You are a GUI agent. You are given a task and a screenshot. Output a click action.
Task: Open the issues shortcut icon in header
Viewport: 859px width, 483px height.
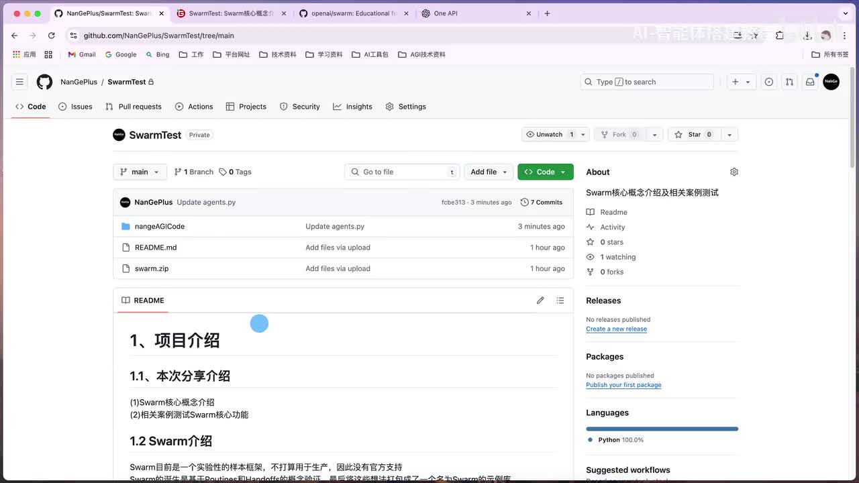pos(769,82)
